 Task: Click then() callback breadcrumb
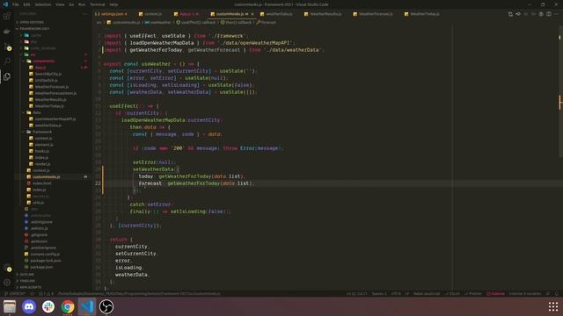tap(236, 22)
